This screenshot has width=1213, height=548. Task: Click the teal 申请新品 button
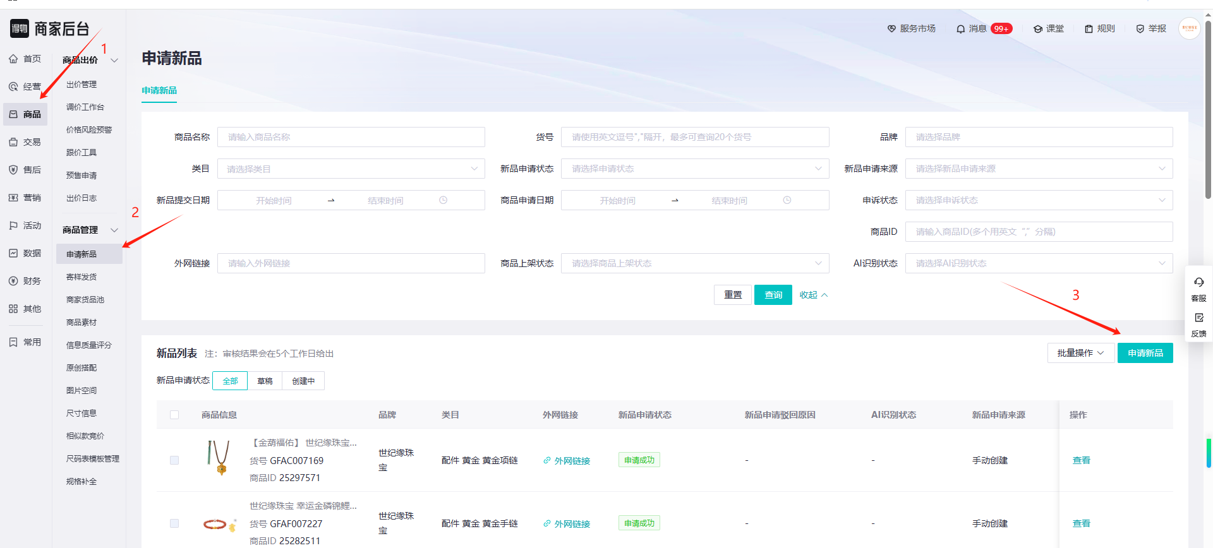[1145, 353]
